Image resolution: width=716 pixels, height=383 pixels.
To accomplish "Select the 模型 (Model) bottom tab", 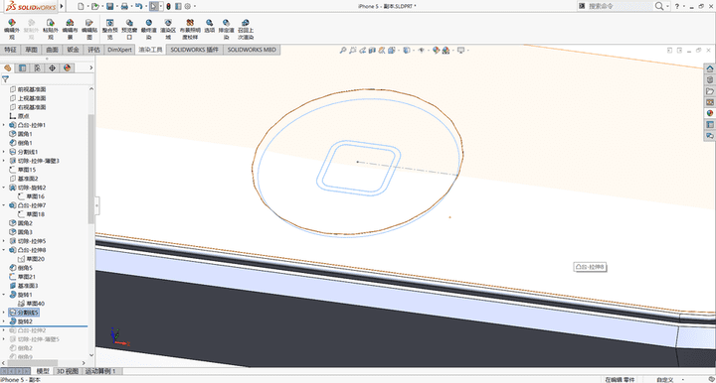I will point(43,371).
